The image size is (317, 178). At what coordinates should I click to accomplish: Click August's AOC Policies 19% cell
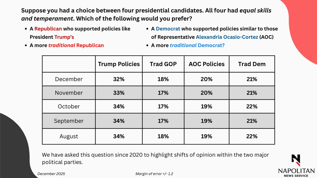(206, 136)
